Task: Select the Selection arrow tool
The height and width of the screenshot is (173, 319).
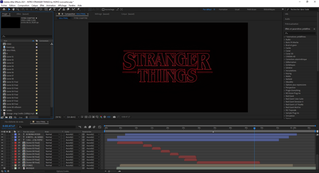Action: coord(9,9)
